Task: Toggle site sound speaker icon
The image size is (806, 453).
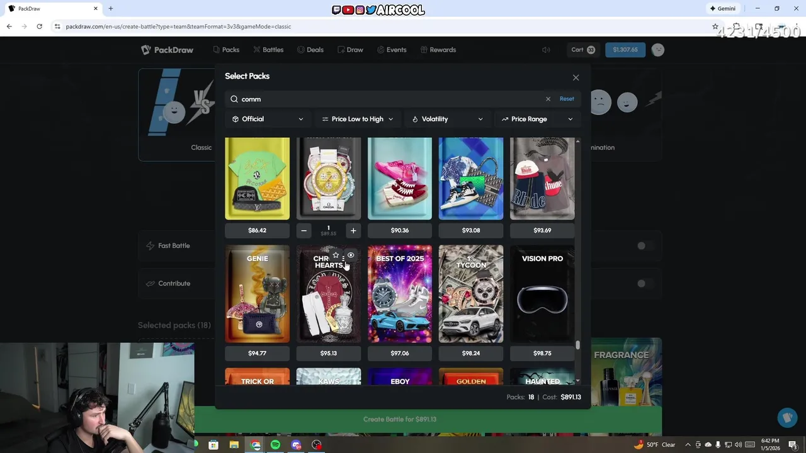Action: tap(546, 50)
